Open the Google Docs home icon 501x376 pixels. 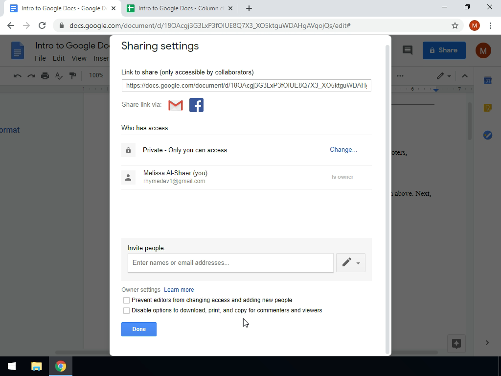click(x=18, y=50)
